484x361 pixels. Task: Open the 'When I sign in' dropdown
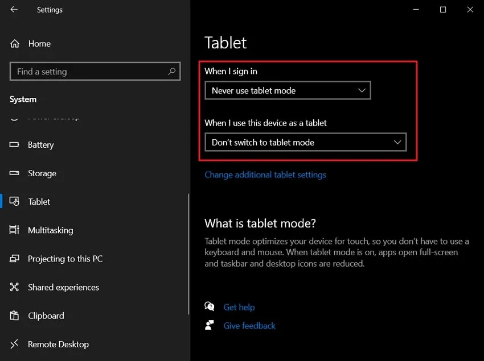click(288, 90)
